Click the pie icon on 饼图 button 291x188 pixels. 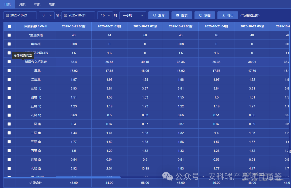click(201, 15)
